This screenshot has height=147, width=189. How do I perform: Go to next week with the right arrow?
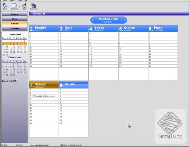point(125,20)
